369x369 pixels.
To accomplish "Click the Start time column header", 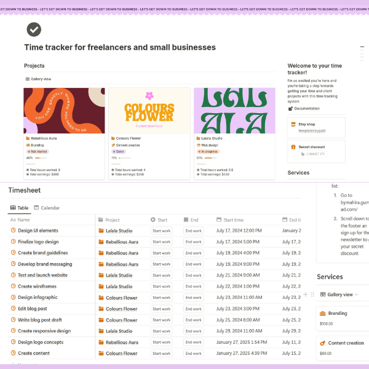I will [230, 220].
